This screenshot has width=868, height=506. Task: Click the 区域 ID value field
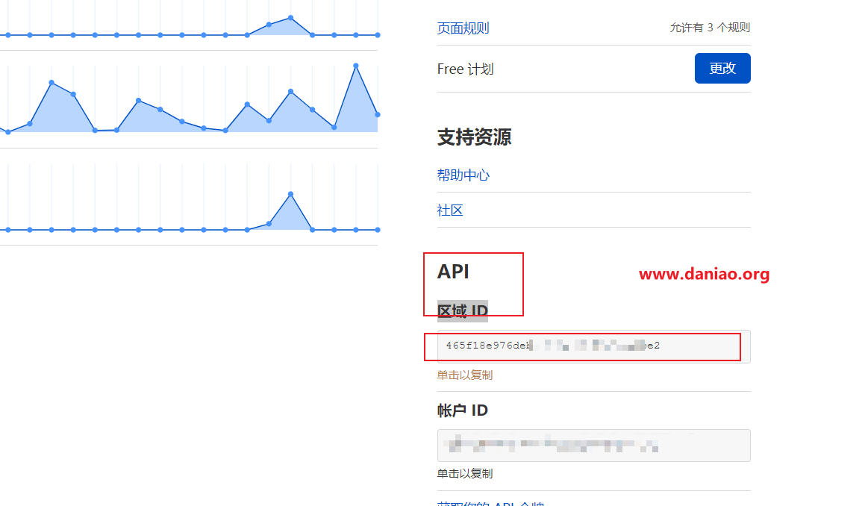593,346
